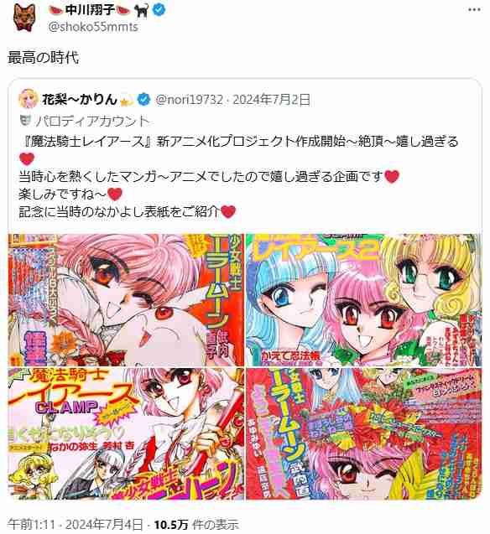Click the 中川翔子 display name
Screen dimensions: 490x534
click(x=90, y=10)
